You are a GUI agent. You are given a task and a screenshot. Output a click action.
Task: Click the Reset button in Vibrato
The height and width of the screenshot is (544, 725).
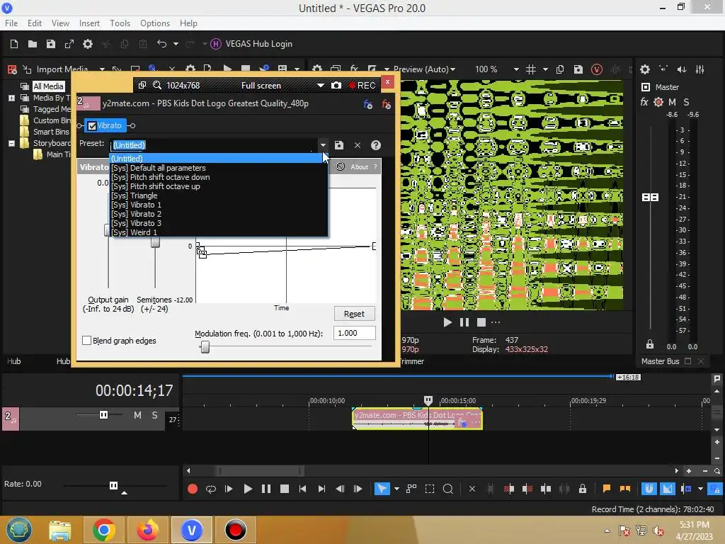coord(354,314)
